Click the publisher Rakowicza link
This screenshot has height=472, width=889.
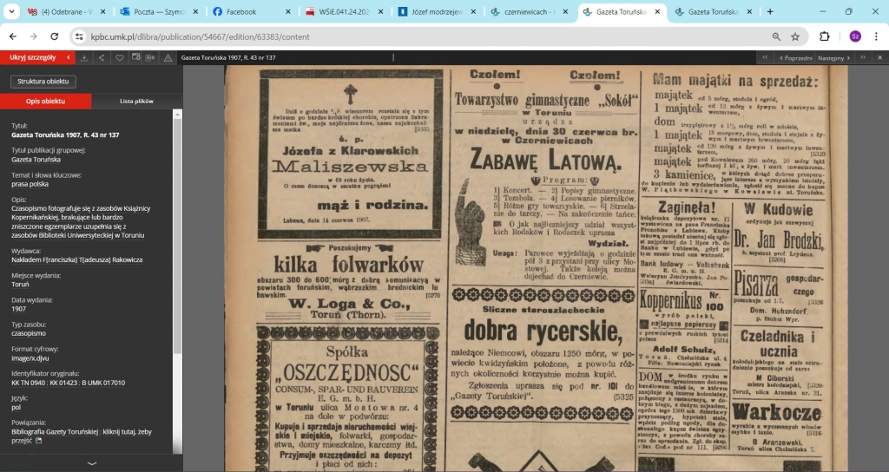click(x=77, y=259)
